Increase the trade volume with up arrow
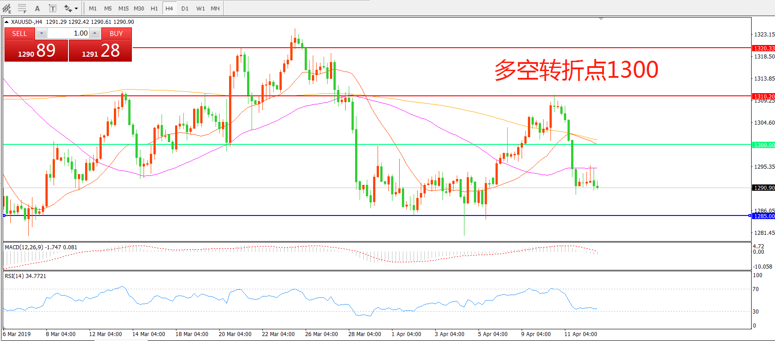Image resolution: width=775 pixels, height=341 pixels. coord(95,33)
